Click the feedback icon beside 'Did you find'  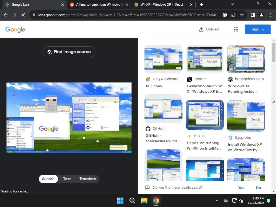pyautogui.click(x=147, y=188)
